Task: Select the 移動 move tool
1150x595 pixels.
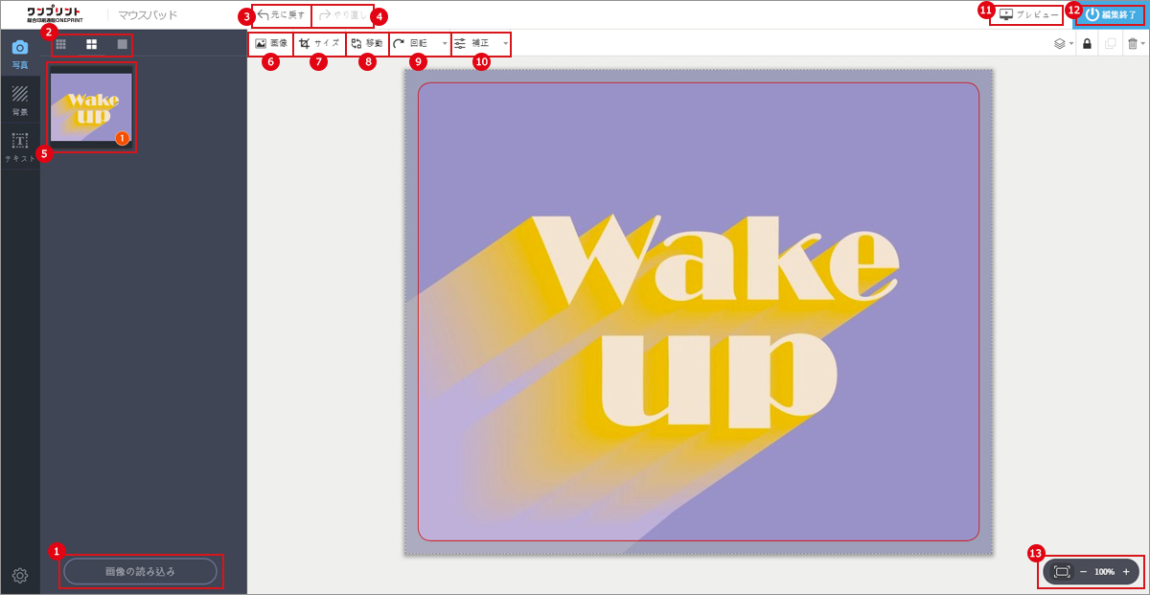Action: [x=367, y=44]
